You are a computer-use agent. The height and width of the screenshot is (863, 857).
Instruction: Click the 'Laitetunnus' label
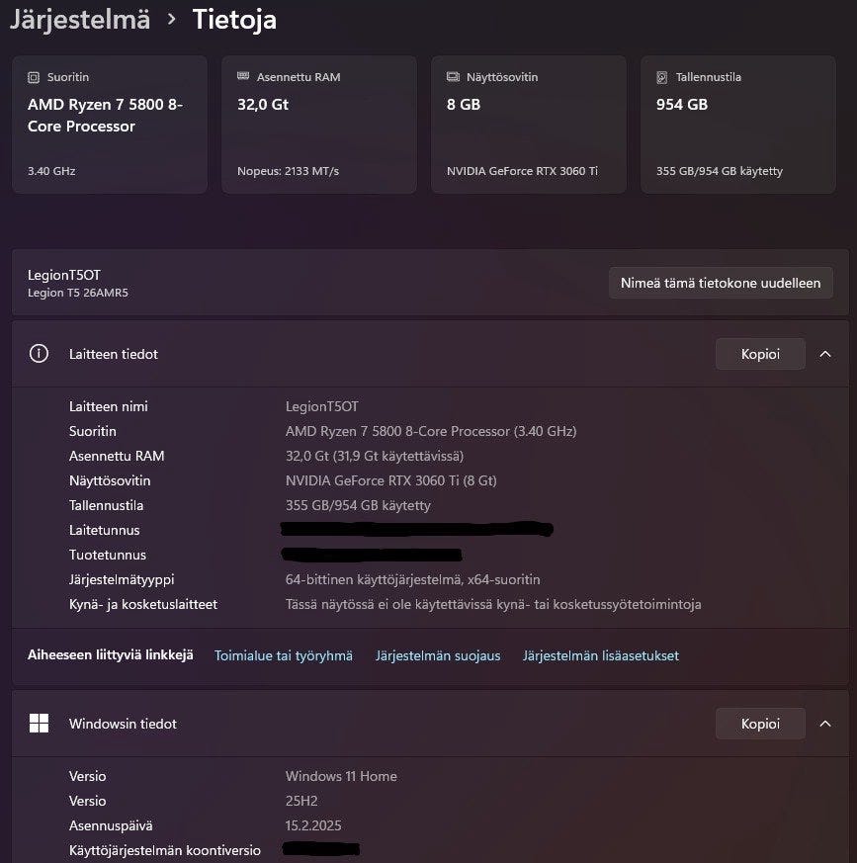pos(104,530)
